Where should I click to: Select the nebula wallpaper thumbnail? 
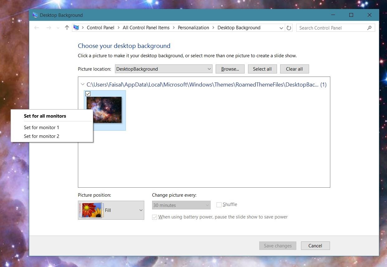pyautogui.click(x=104, y=110)
